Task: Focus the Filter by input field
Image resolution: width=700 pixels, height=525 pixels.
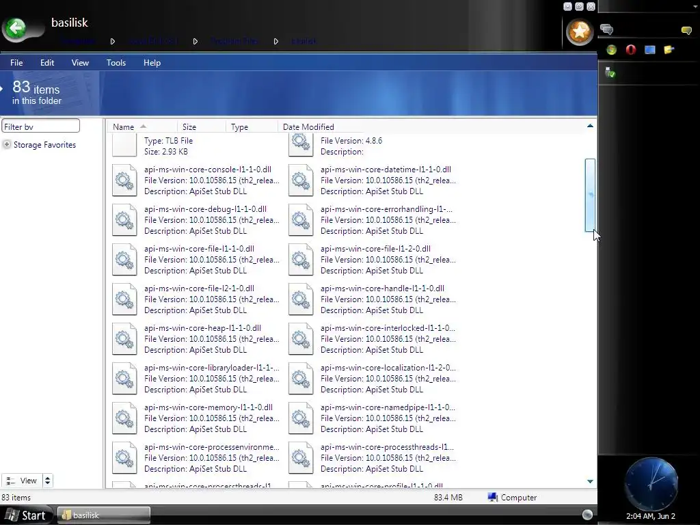Action: pos(40,126)
